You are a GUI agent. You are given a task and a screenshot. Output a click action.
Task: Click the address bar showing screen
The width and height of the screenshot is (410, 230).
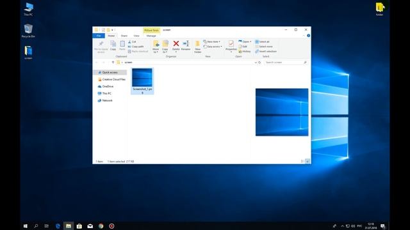pyautogui.click(x=186, y=63)
